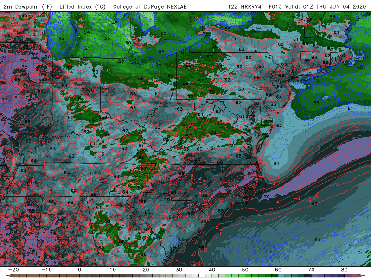371x278 pixels.
Task: Click the '10' color scale label
Action: pos(113,270)
